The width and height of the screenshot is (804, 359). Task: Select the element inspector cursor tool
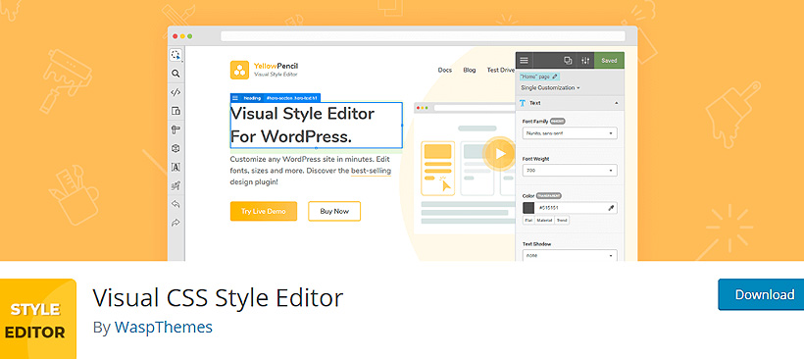click(x=176, y=55)
